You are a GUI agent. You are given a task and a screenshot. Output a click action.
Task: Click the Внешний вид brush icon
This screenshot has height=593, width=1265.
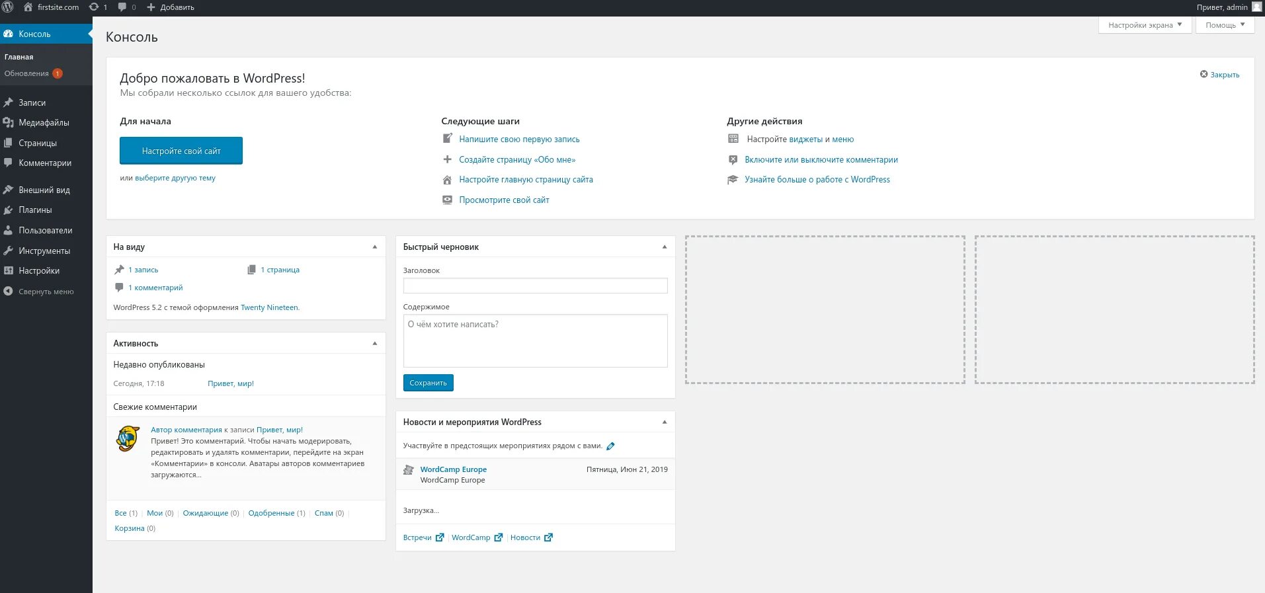[8, 190]
